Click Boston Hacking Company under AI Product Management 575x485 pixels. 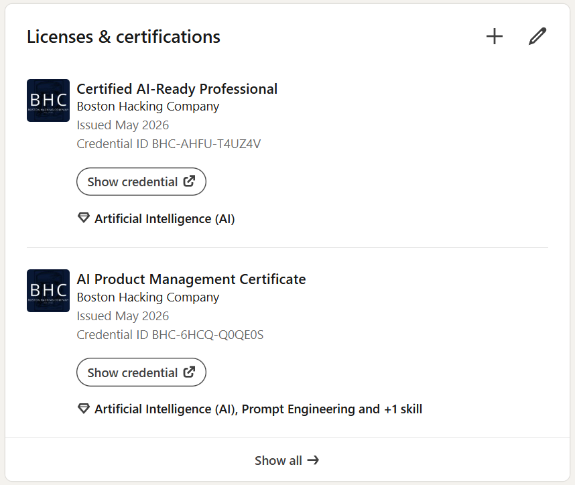pos(148,297)
